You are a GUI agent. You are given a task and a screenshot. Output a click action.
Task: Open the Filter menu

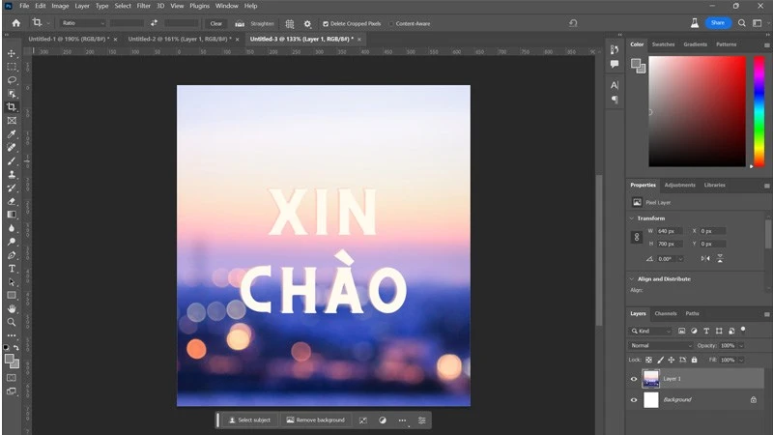[143, 6]
